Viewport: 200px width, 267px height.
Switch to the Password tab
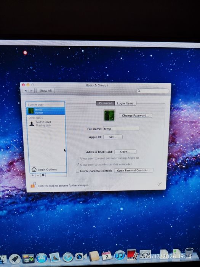click(106, 103)
